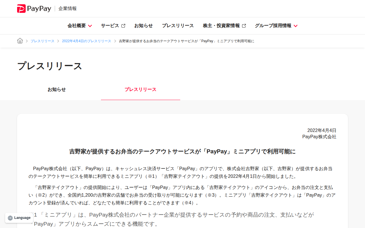Open the 会社概要 menu
365x228 pixels.
80,26
